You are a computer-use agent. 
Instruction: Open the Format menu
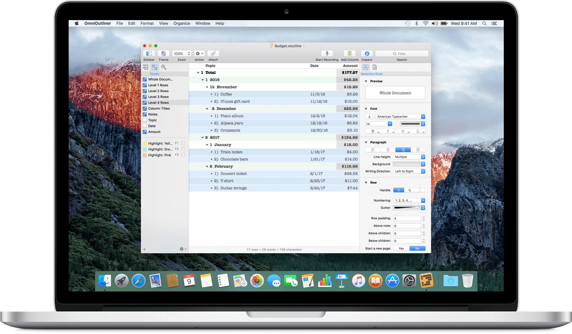coord(147,23)
